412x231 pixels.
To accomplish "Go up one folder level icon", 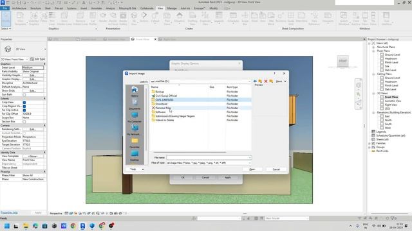I will coord(260,81).
